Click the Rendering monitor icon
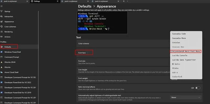Viewport: 210px width, 104px height. (2, 32)
